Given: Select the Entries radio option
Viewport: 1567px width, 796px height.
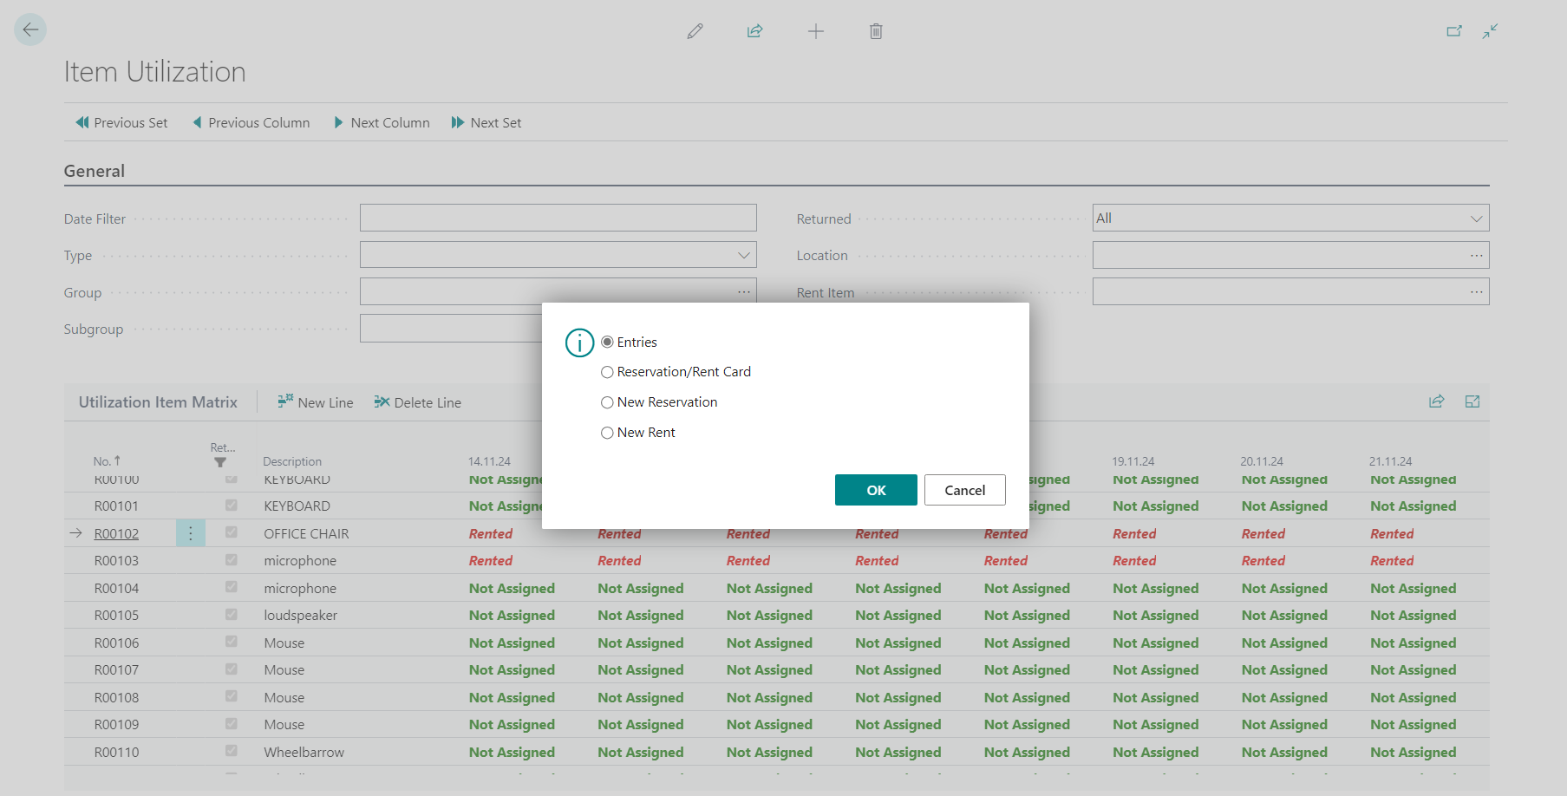Looking at the screenshot, I should 607,343.
